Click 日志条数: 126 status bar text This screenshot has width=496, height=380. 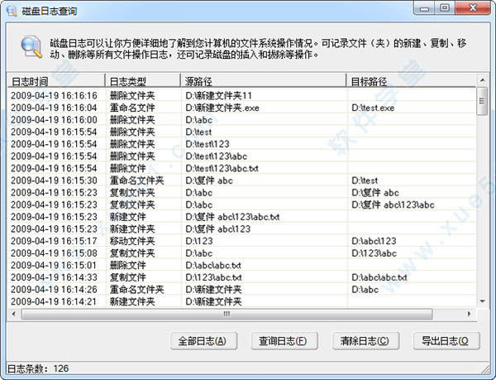tap(38, 368)
